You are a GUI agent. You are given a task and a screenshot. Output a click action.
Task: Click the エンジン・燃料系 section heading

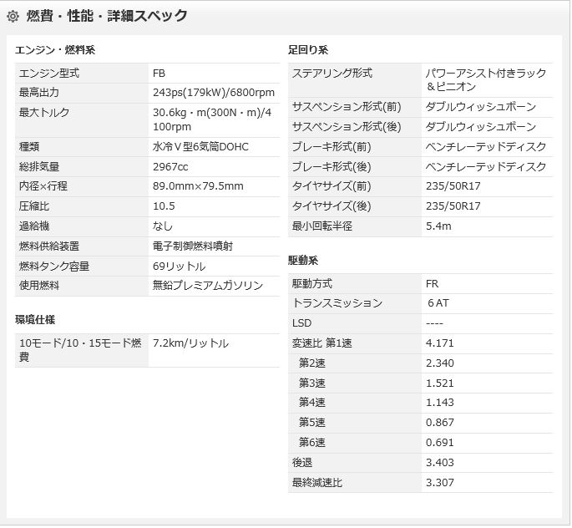coord(55,50)
